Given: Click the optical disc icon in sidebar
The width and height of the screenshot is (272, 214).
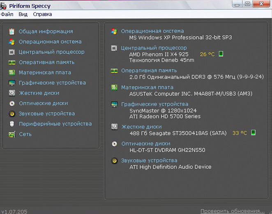Looking at the screenshot, I should coord(12,104).
